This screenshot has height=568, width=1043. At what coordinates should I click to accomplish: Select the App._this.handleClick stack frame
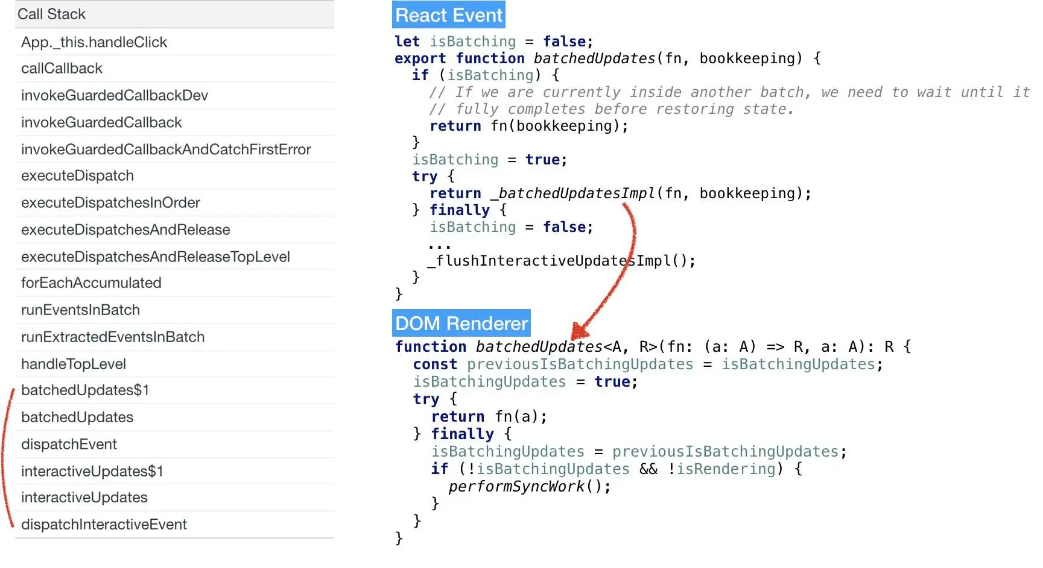coord(174,42)
